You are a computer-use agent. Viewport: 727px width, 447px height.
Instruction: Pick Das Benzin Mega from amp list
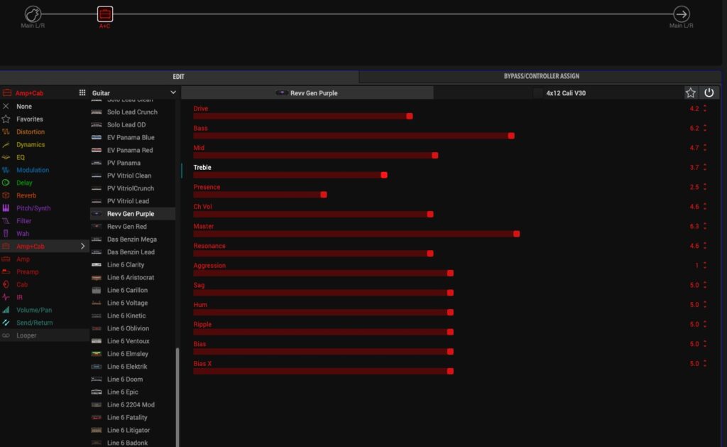point(131,239)
